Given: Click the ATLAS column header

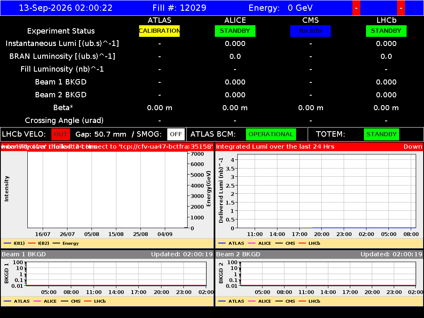Looking at the screenshot, I should 159,20.
